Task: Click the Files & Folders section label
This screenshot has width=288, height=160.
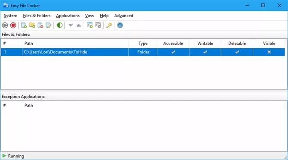Action: (x=16, y=35)
